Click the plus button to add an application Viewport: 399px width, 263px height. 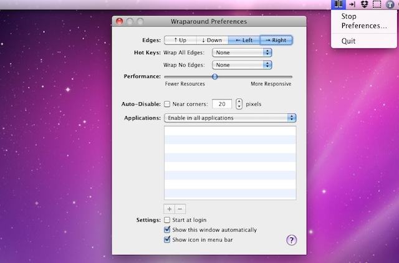point(169,209)
